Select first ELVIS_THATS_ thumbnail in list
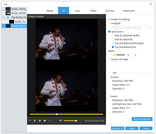 tap(8, 9)
